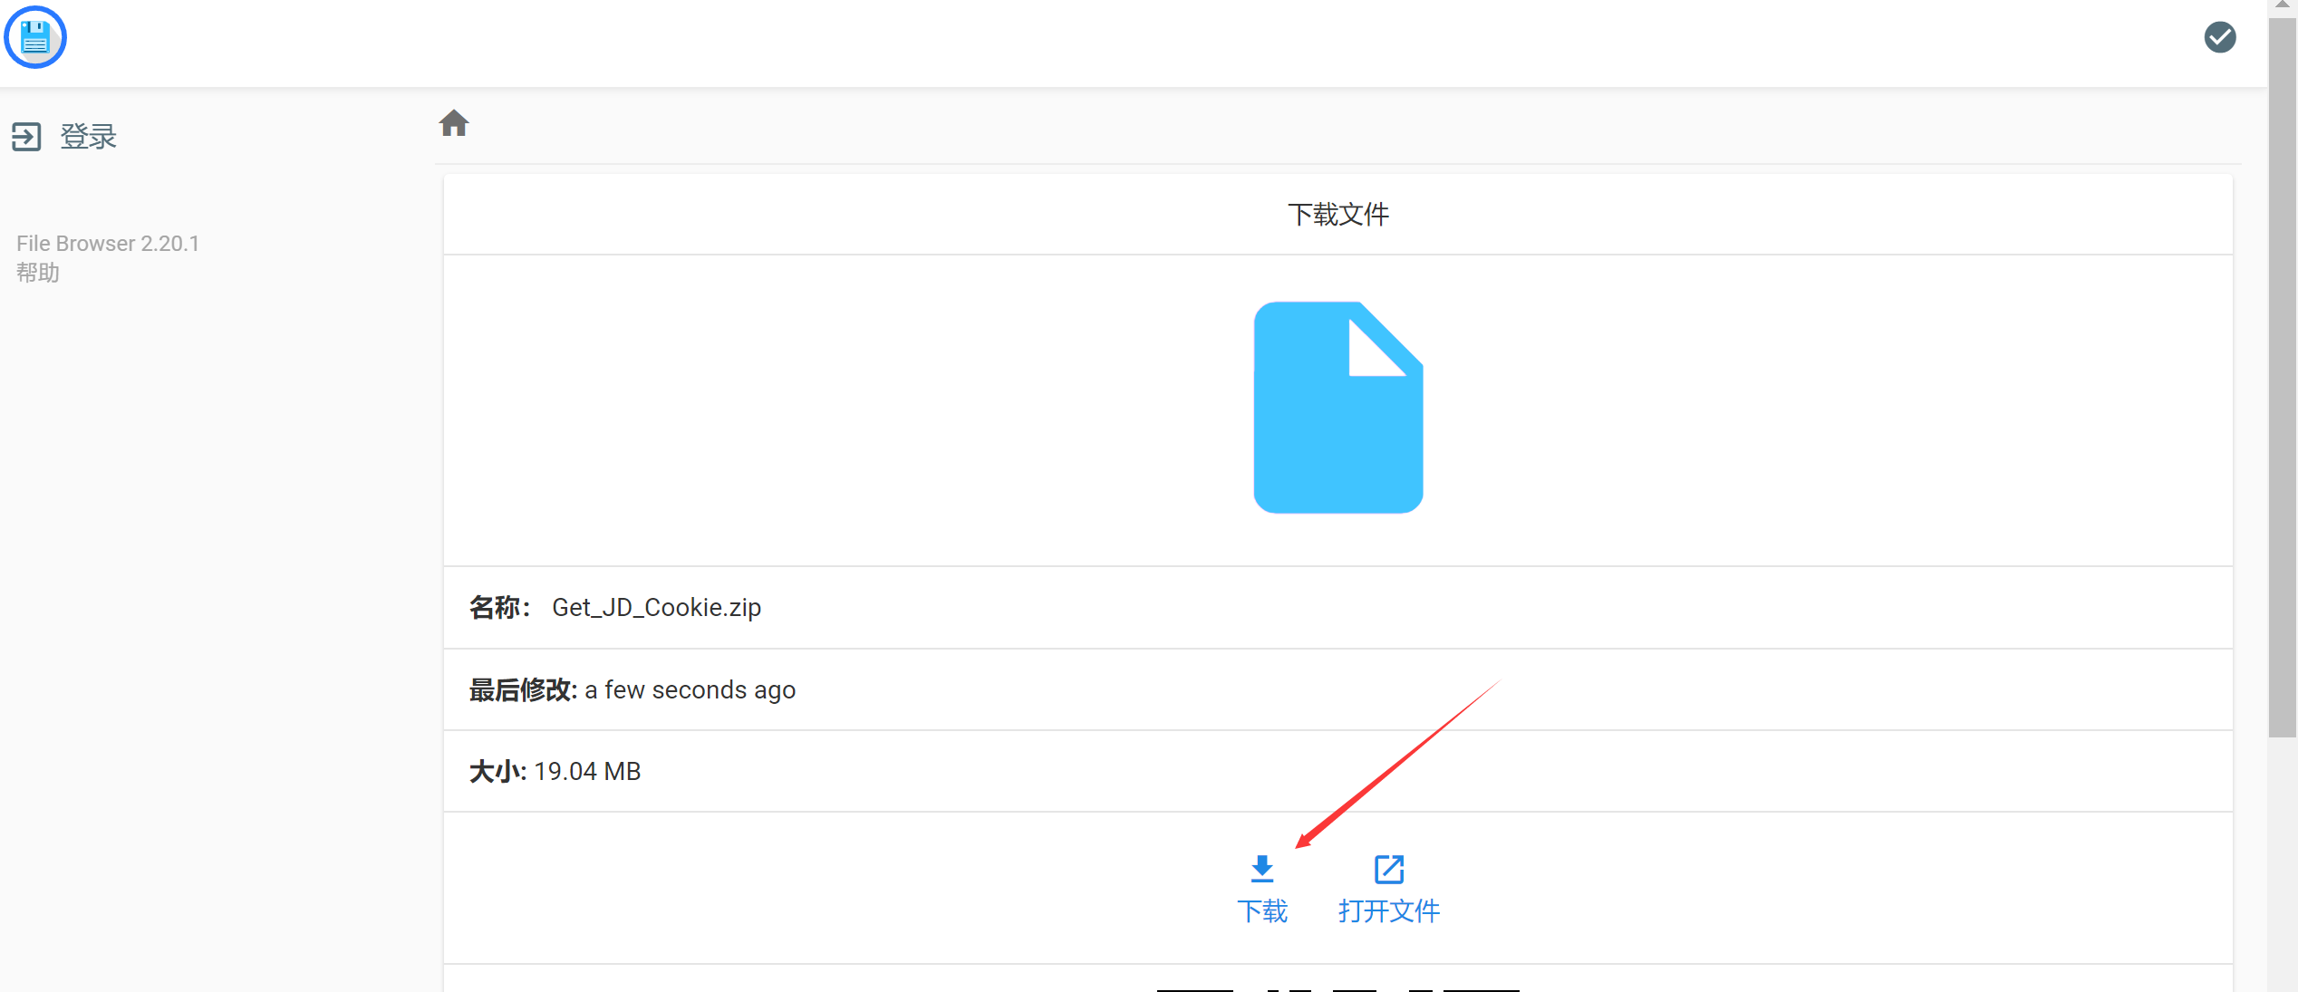
Task: Open the 帮助 help link
Action: [38, 273]
